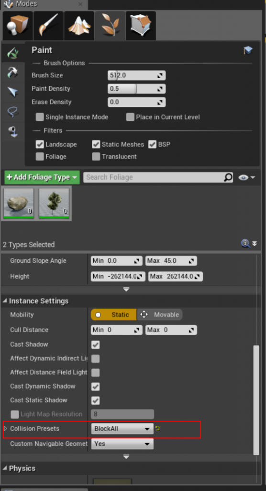The image size is (266, 491).
Task: Collapse the Instance Settings section
Action: [5, 301]
